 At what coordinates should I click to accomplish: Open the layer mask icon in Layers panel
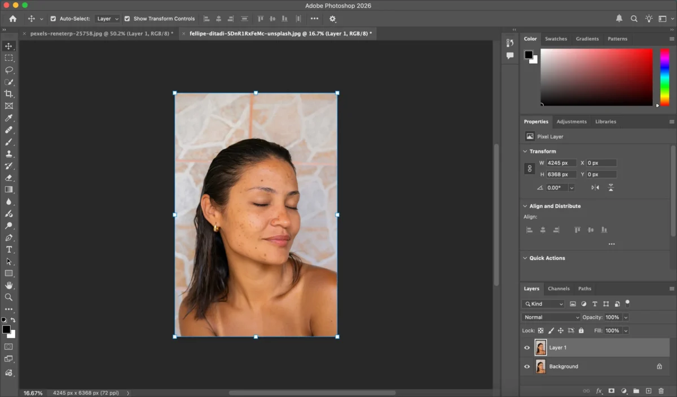point(613,391)
